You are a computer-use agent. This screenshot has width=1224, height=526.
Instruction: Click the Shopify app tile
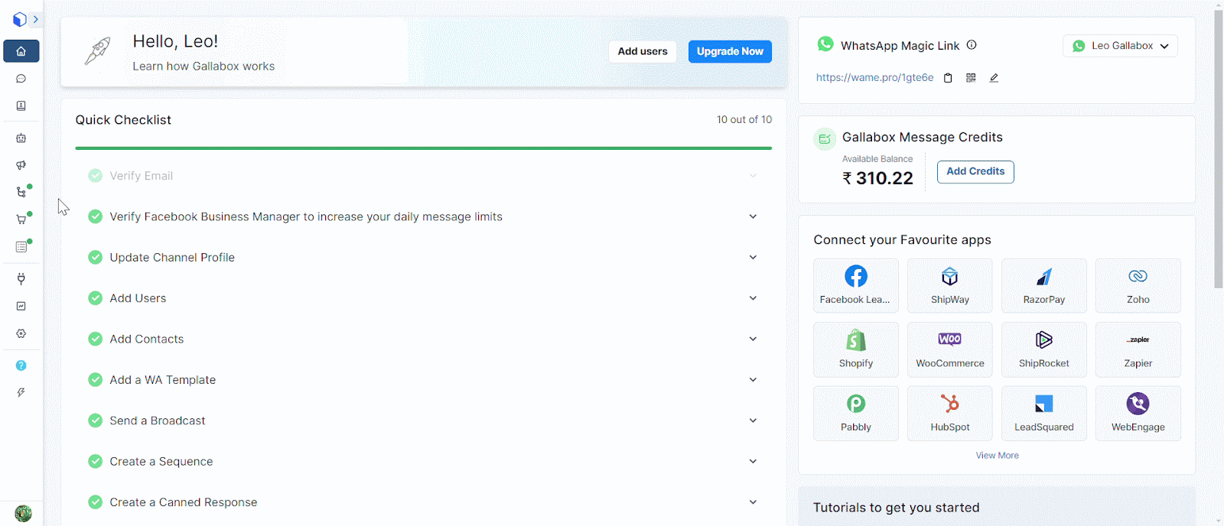tap(855, 349)
